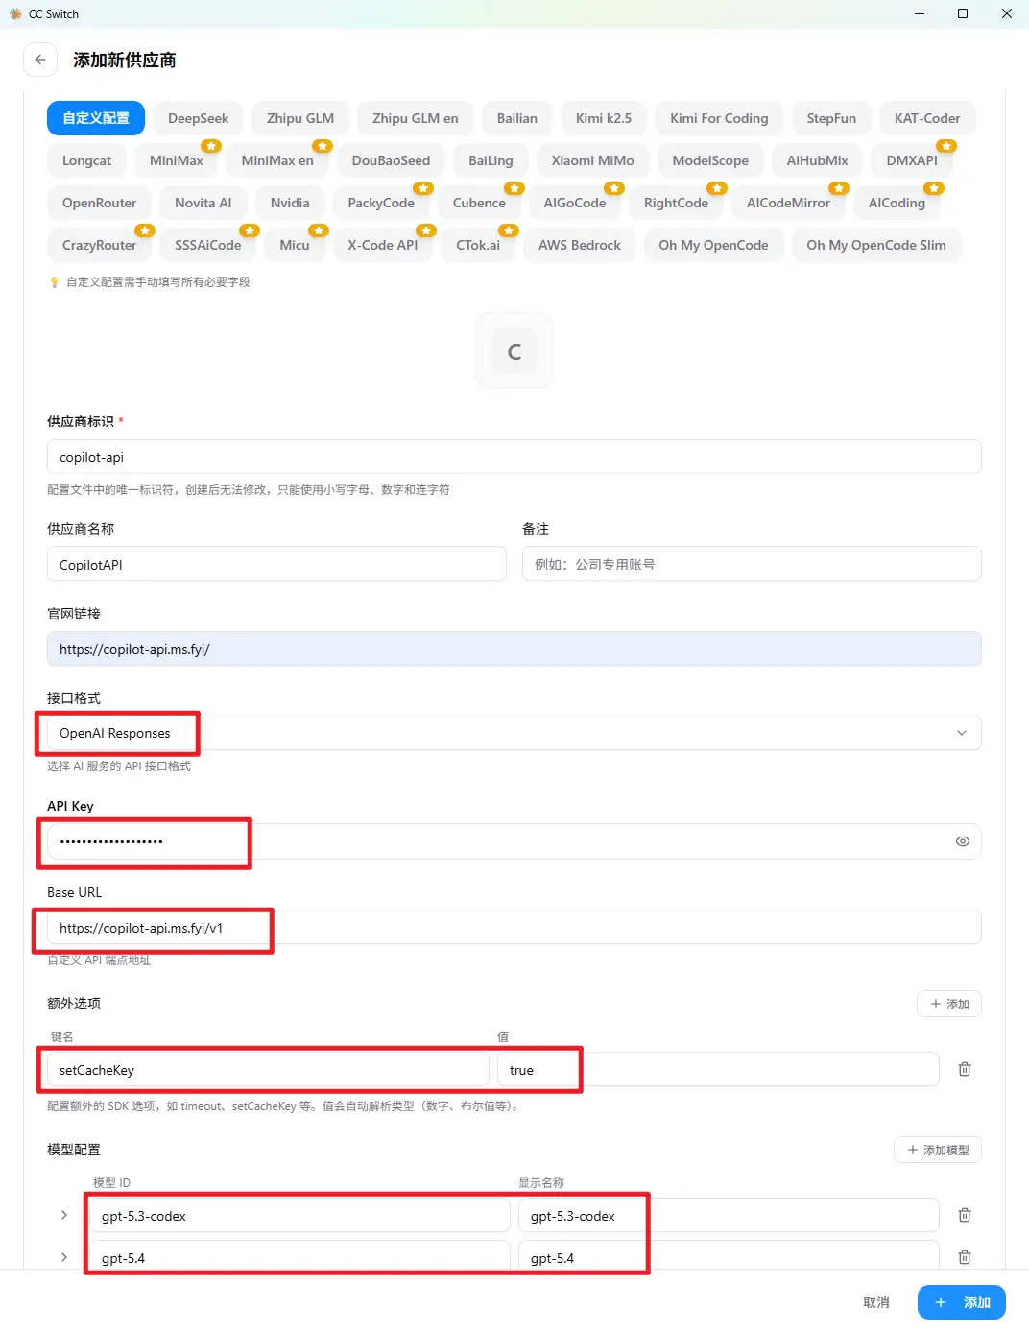This screenshot has width=1029, height=1335.
Task: Reveal the hidden API Key with the eye icon
Action: 962,840
